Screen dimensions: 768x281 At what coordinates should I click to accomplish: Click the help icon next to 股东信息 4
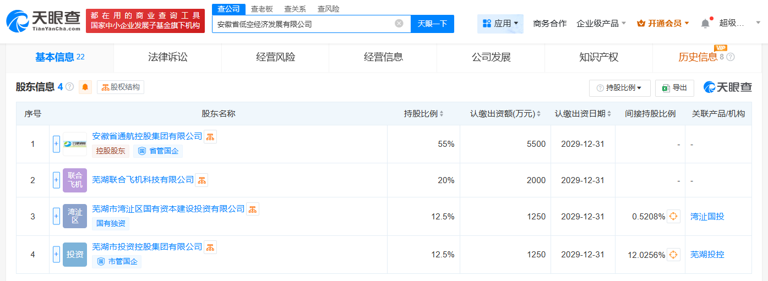[x=69, y=87]
